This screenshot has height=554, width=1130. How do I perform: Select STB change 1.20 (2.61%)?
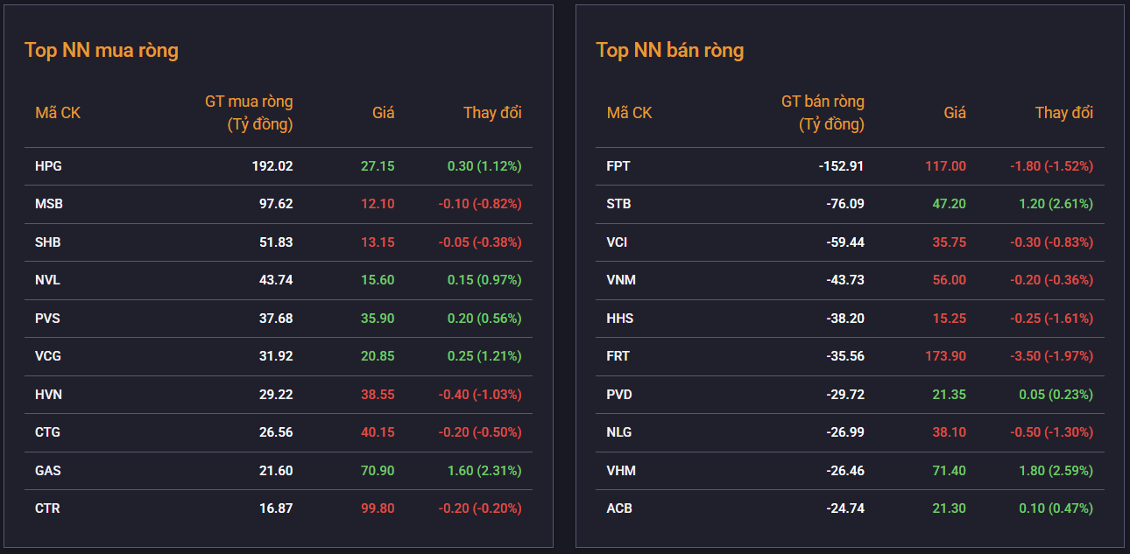pos(1056,204)
